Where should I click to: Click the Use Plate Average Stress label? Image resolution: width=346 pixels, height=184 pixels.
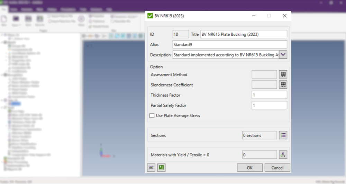178,115
